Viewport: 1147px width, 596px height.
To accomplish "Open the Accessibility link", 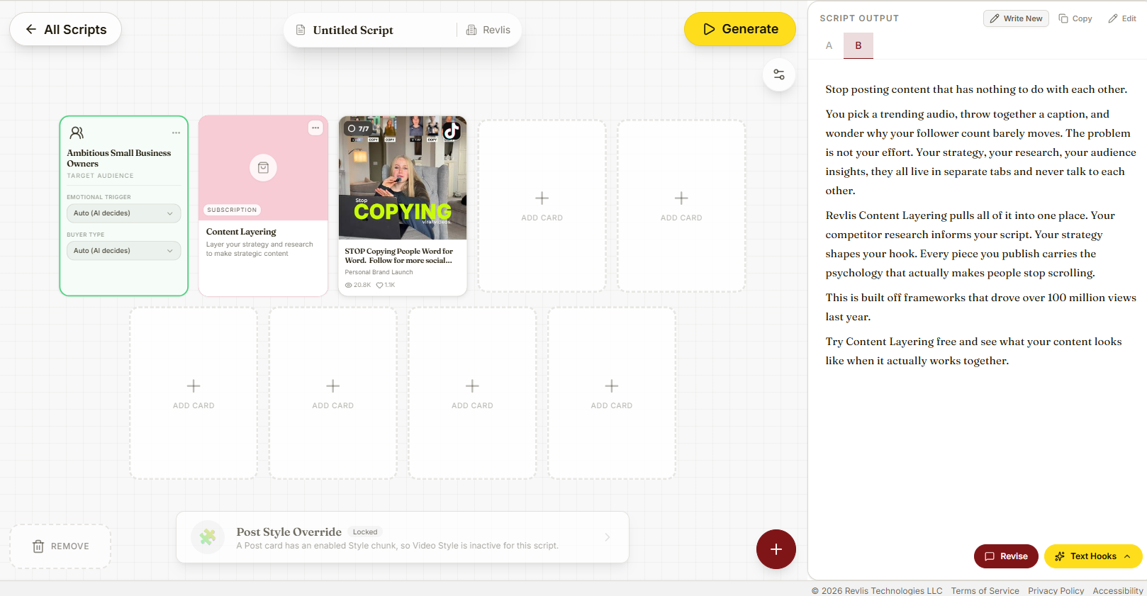I will tap(1118, 590).
